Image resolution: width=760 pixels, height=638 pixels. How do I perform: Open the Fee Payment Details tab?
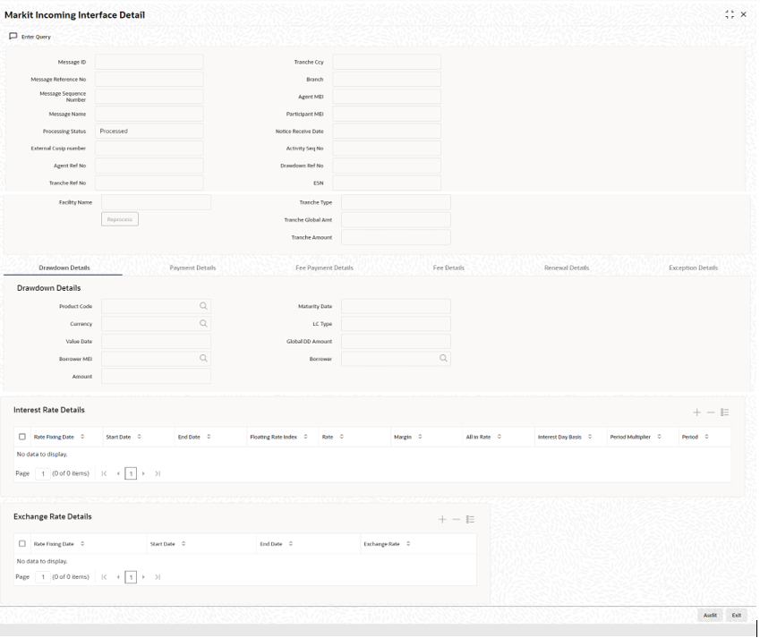324,268
